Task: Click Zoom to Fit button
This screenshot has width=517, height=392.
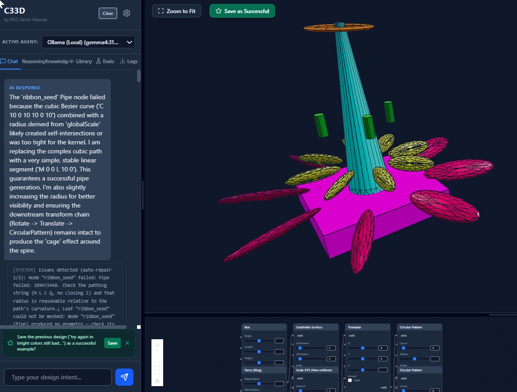Action: pyautogui.click(x=176, y=11)
